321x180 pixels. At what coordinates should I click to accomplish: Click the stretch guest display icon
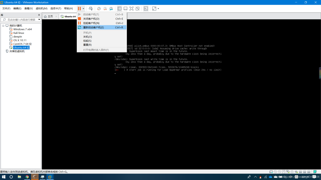coord(154,8)
